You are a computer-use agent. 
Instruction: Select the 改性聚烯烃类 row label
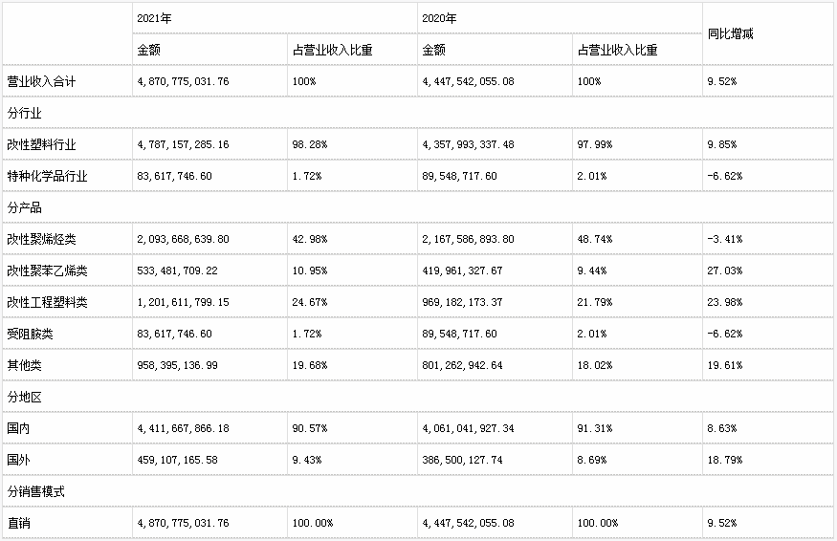tap(42, 239)
